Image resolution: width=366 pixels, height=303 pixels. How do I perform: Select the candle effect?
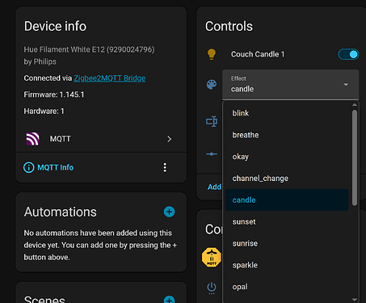point(287,200)
